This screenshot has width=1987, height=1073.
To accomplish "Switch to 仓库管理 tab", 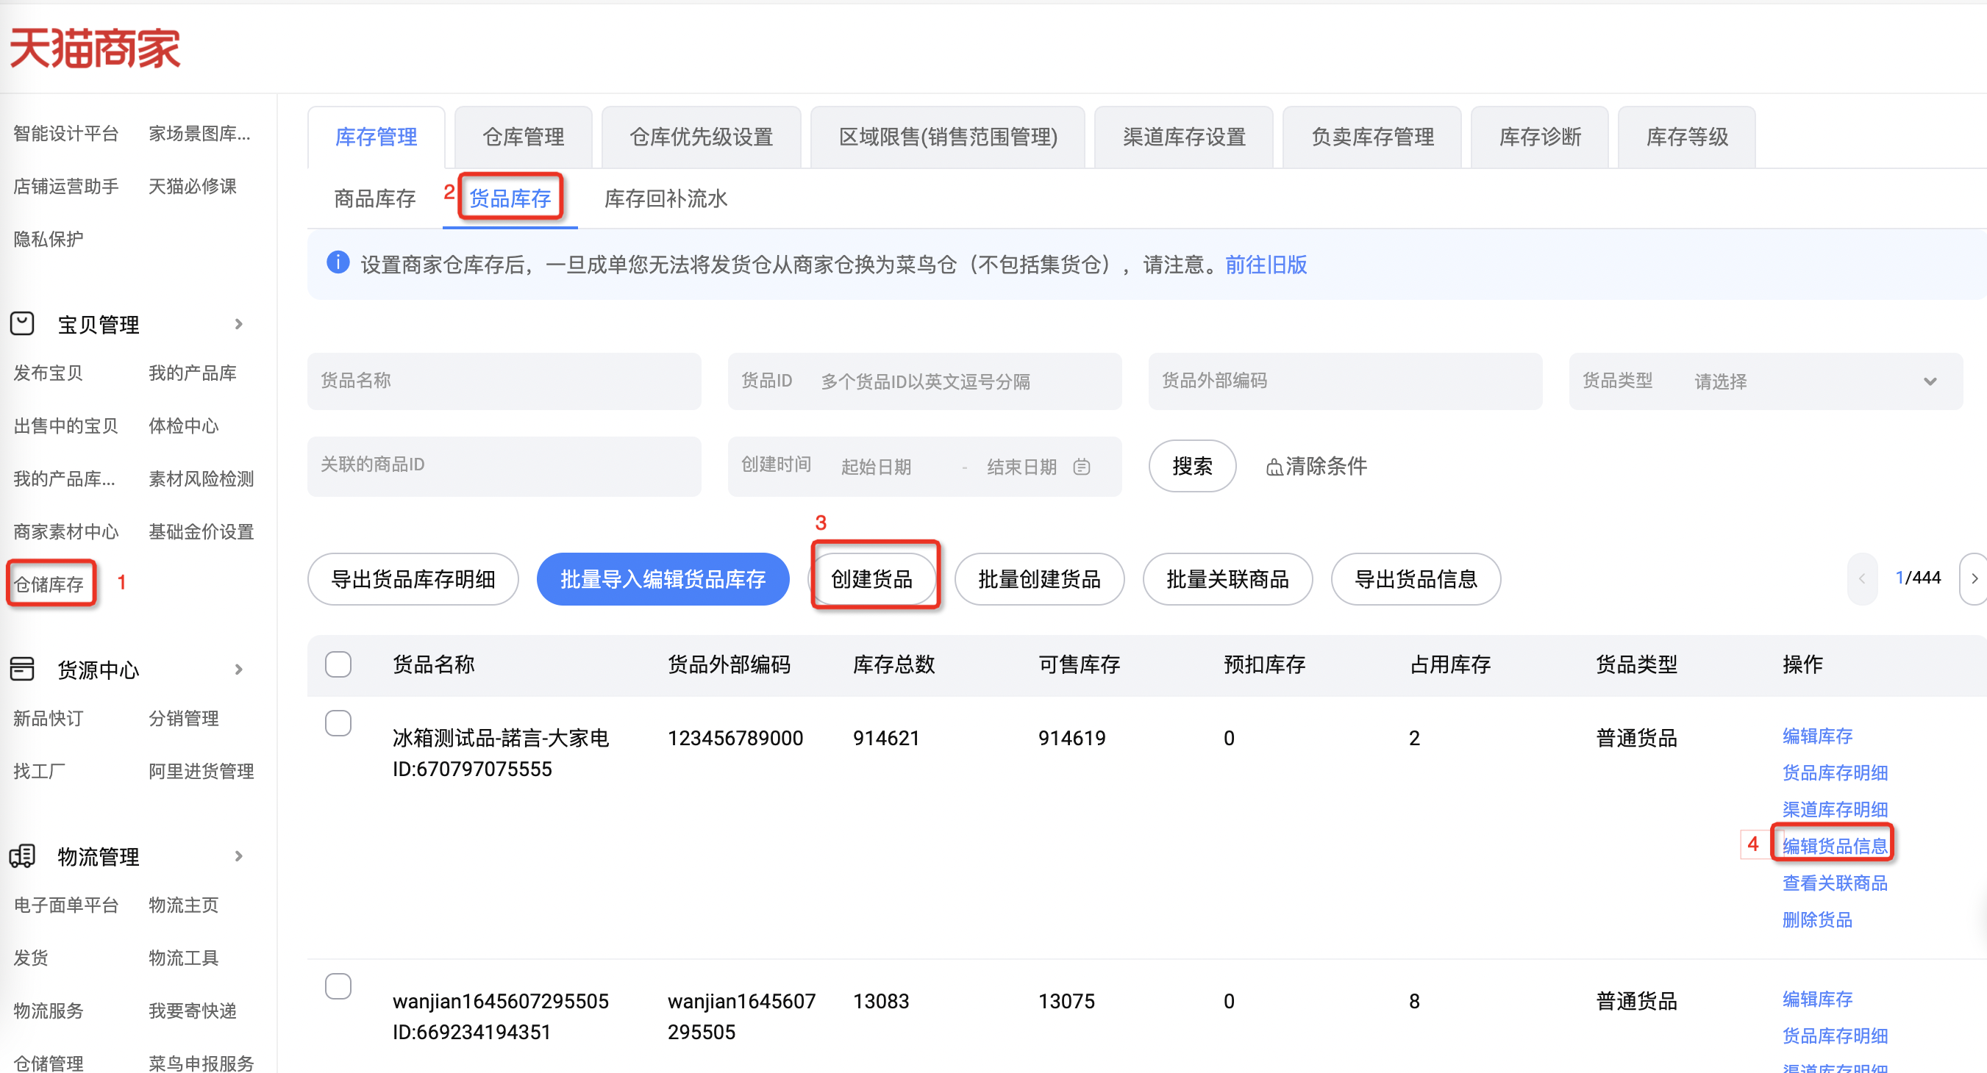I will click(523, 137).
